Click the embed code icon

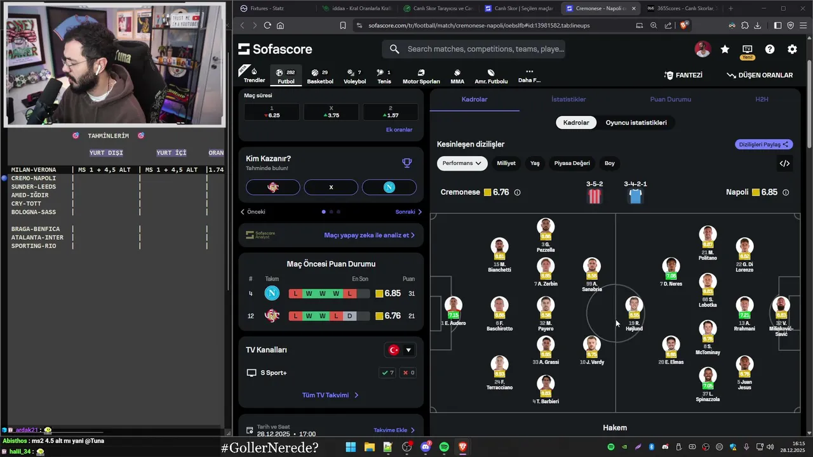click(784, 163)
